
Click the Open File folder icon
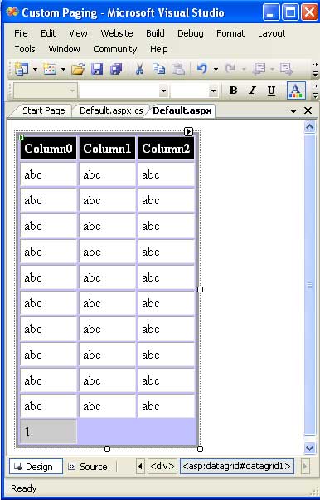click(x=78, y=69)
